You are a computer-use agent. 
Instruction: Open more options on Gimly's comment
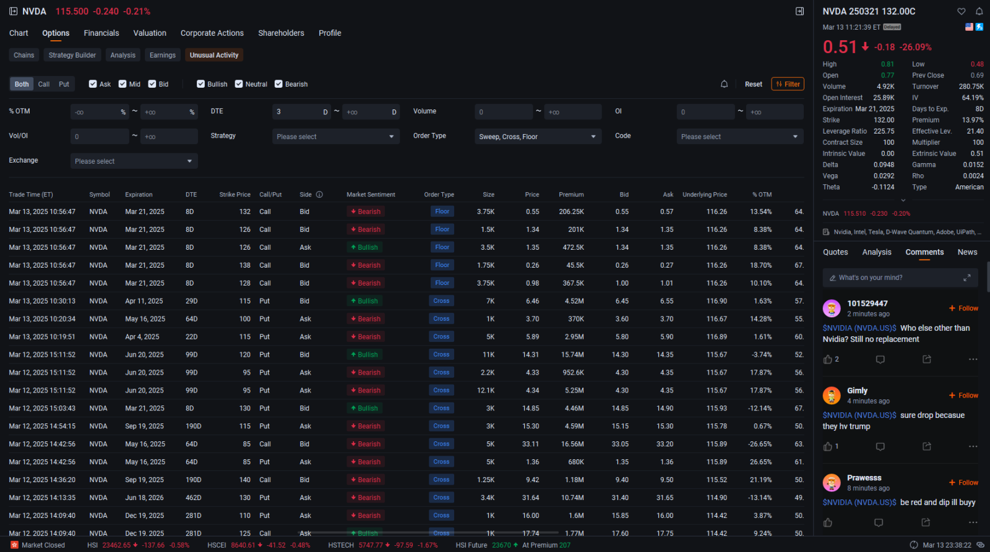pos(973,446)
